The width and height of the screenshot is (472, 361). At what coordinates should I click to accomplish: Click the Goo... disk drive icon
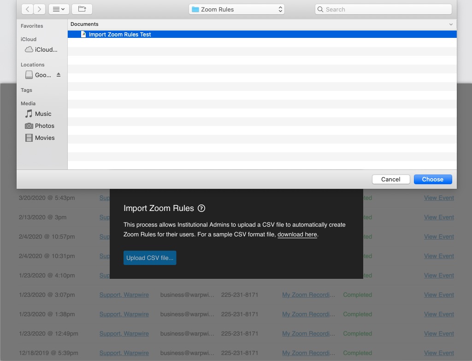29,75
